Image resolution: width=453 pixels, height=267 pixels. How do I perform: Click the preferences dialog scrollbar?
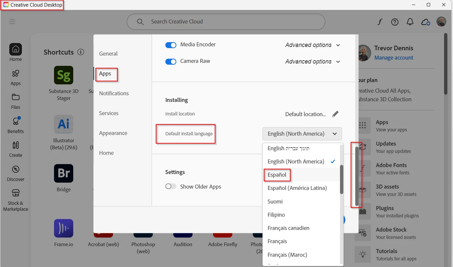click(357, 176)
